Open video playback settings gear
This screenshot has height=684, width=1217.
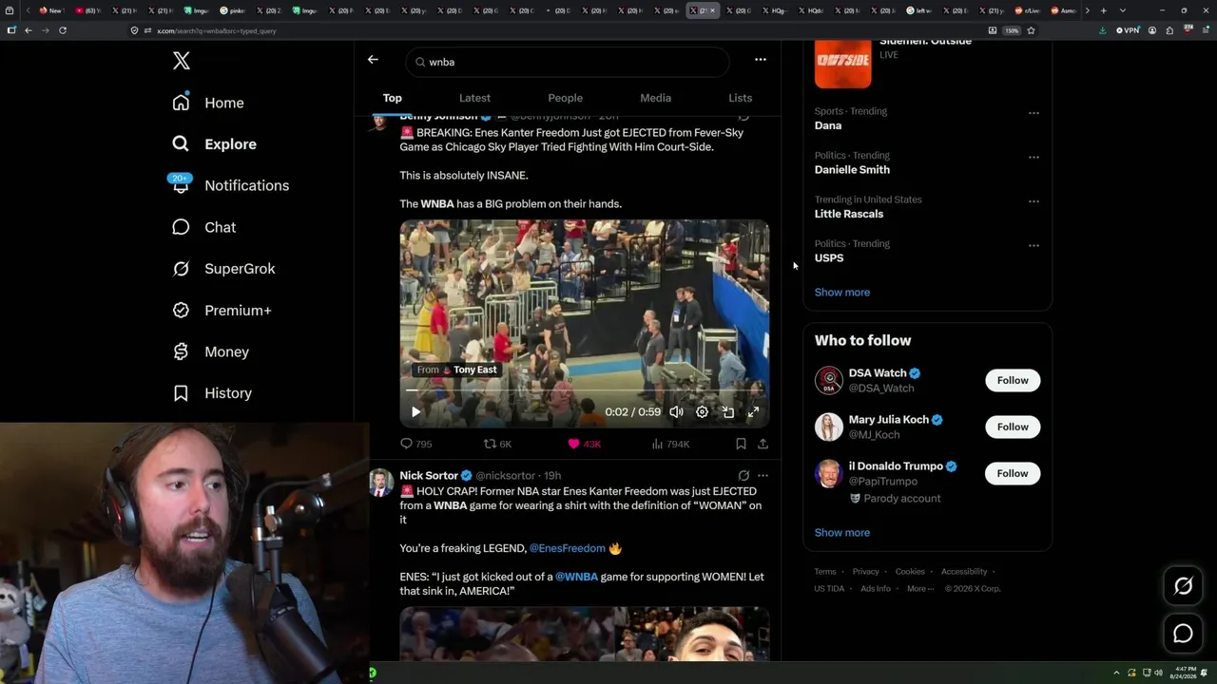702,412
